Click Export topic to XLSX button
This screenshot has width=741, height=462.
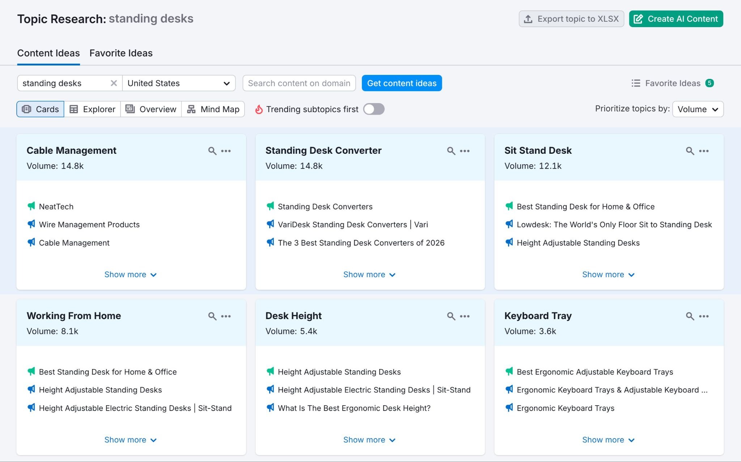tap(571, 19)
